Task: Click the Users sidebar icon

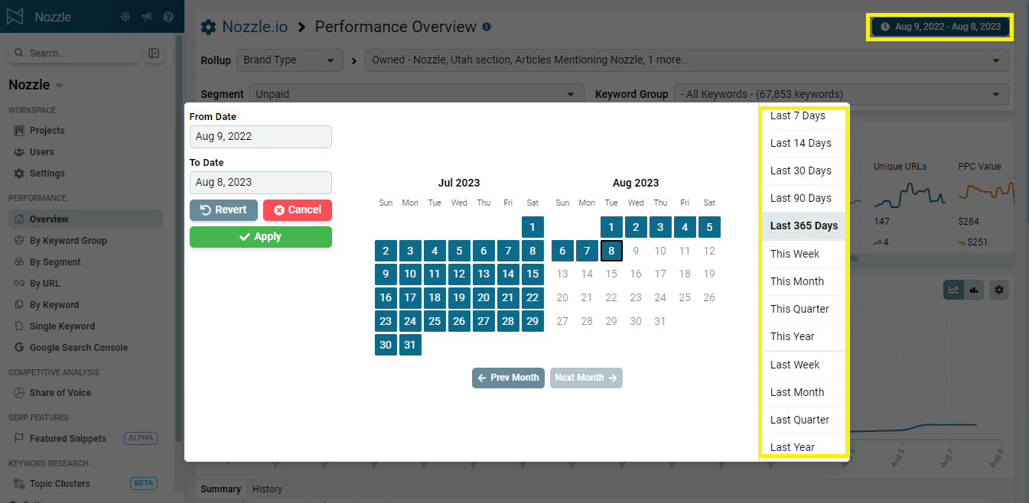Action: pos(19,152)
